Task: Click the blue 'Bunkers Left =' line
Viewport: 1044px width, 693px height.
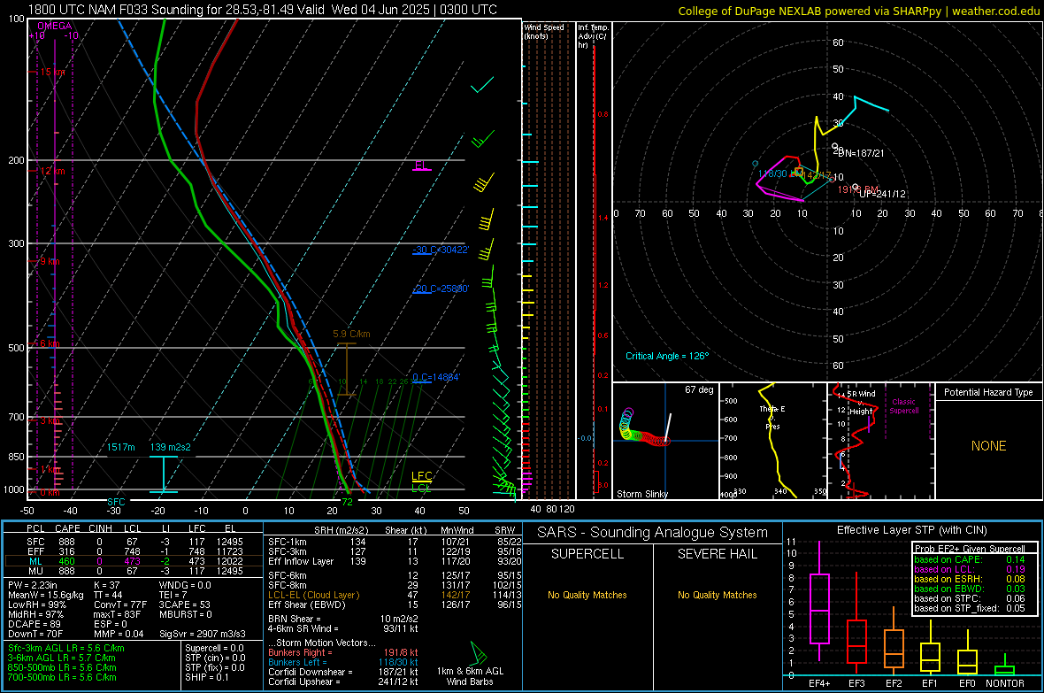Action: click(343, 662)
